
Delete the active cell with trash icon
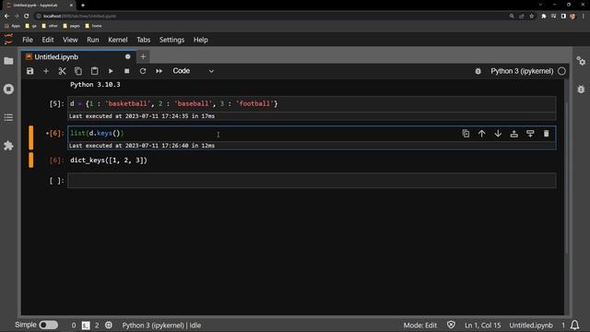coord(547,134)
